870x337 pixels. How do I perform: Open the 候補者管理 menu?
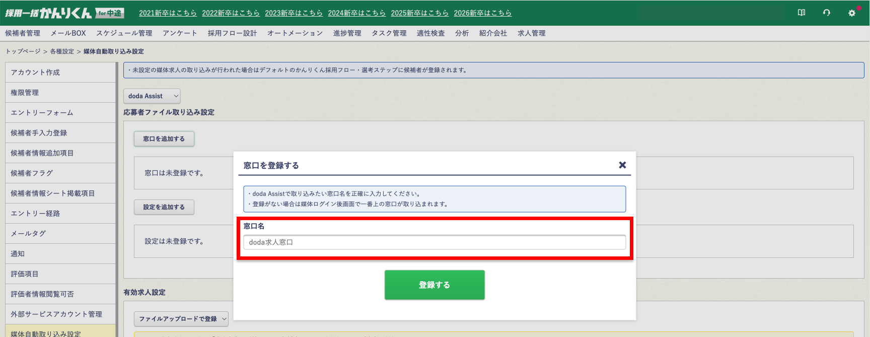(23, 33)
